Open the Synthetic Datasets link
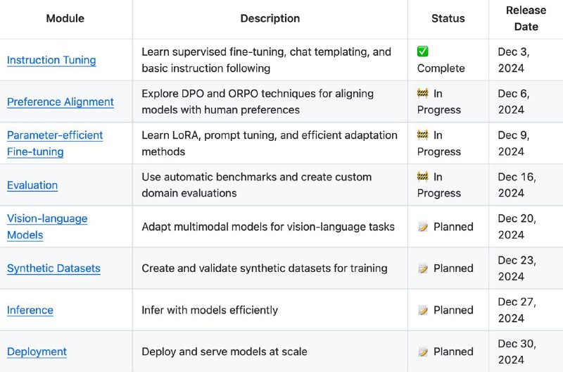 click(x=54, y=268)
